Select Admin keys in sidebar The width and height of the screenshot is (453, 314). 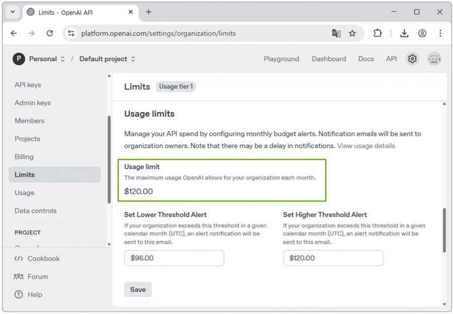coord(33,102)
